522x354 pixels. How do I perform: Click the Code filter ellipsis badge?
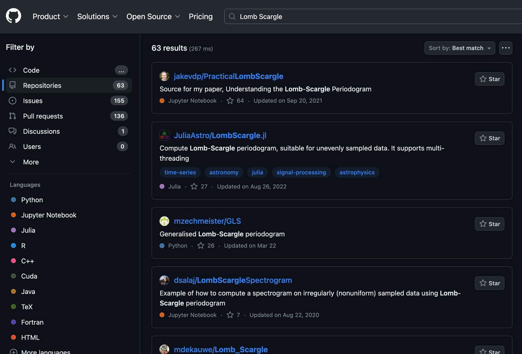[121, 70]
